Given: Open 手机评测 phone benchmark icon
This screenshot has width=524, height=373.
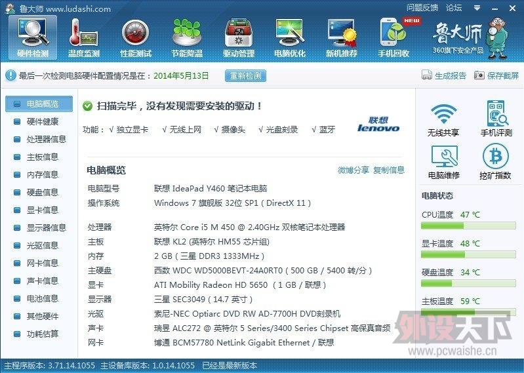Looking at the screenshot, I should pyautogui.click(x=496, y=119).
